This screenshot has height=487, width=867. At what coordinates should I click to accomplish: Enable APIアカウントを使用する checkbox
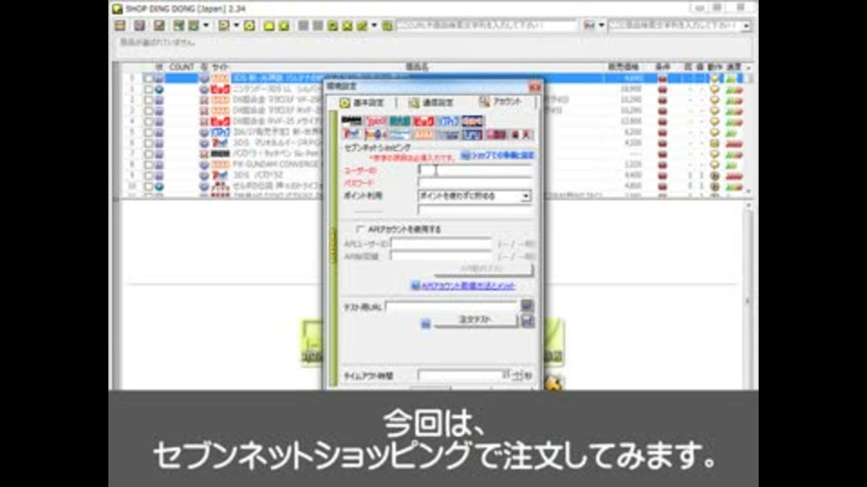360,229
